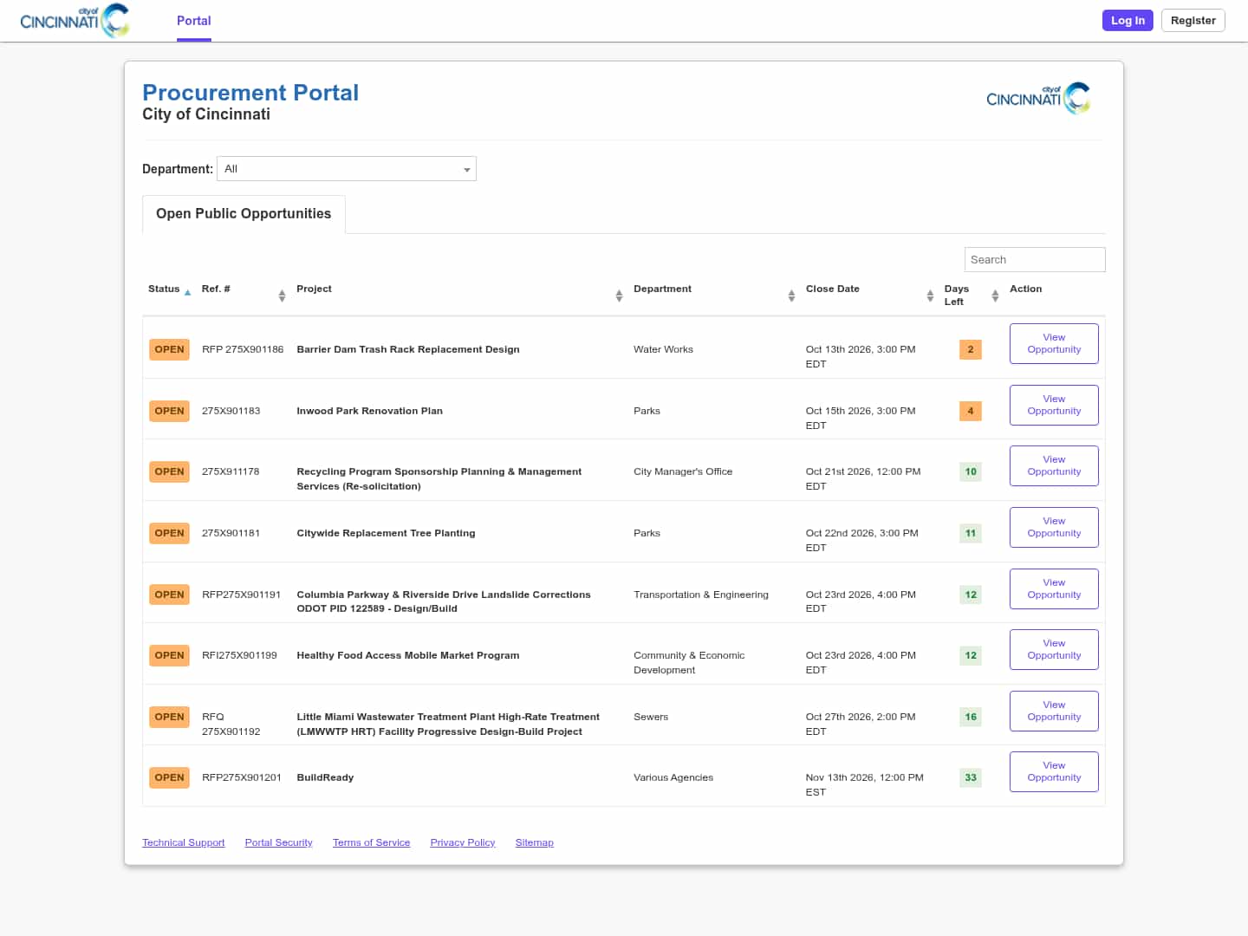Sort by Days Left column arrows

point(995,296)
